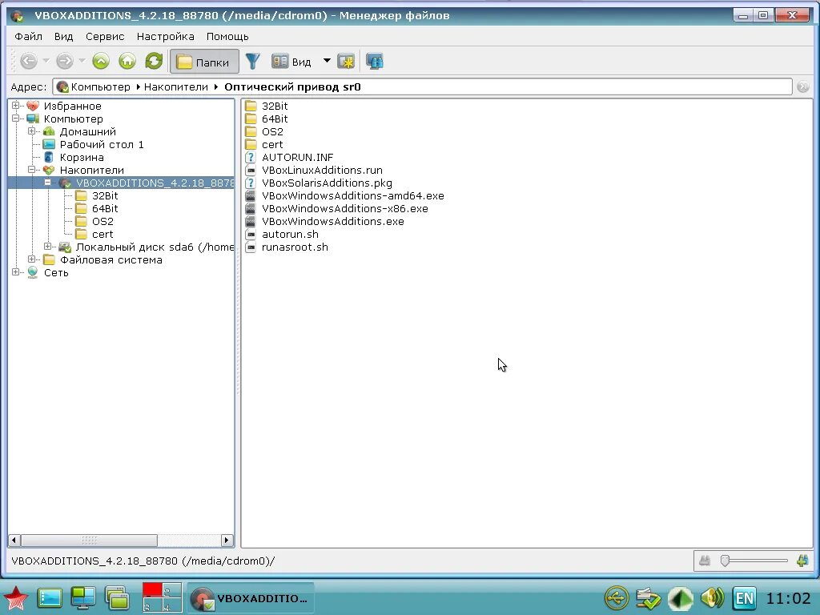Click Компьютер in the address breadcrumb
The width and height of the screenshot is (820, 615).
point(100,86)
